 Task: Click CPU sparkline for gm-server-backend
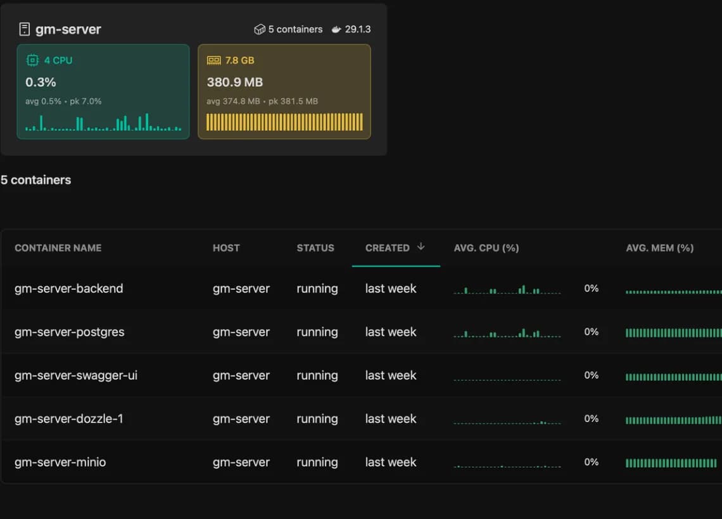tap(507, 289)
